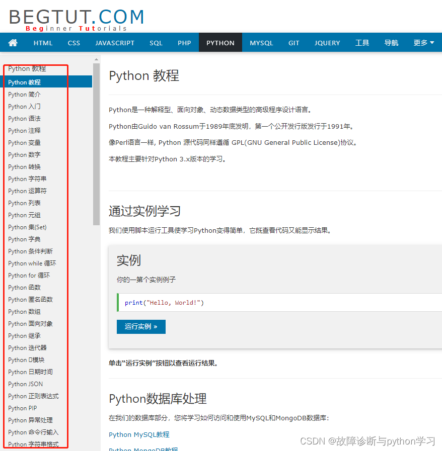Screen dimensions: 442x451
Task: Open Python 面向对象 from the sidebar
Action: (30, 323)
